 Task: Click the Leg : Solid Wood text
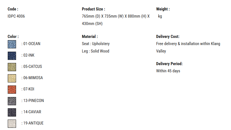[x=96, y=51]
